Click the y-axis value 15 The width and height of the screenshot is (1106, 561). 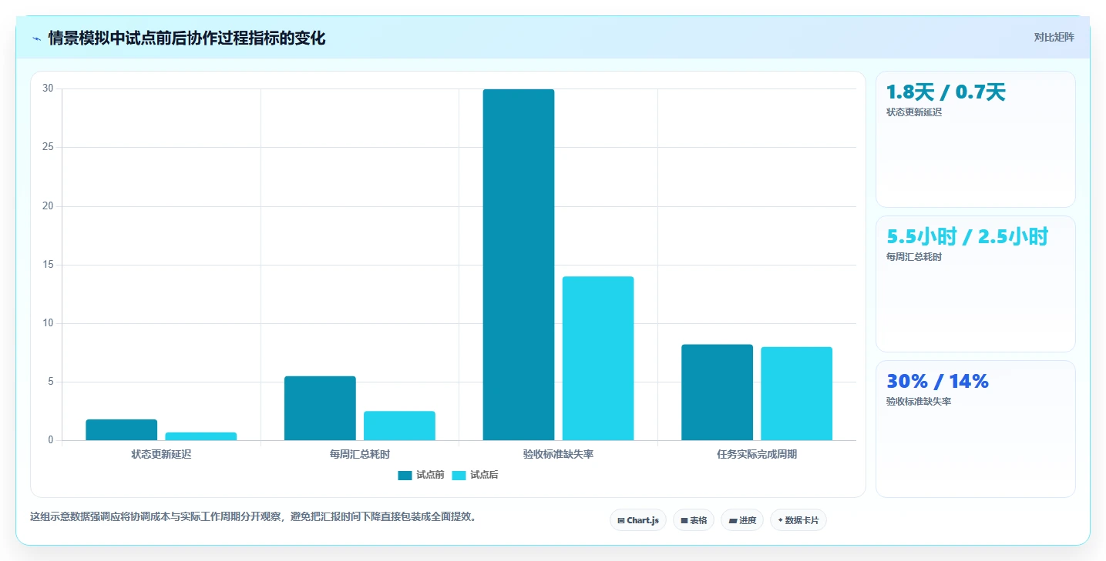(48, 265)
